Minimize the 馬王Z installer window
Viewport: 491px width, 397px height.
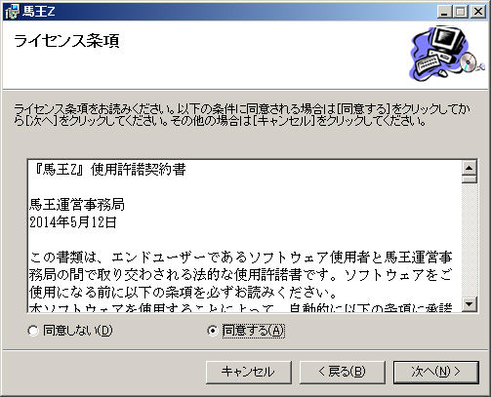[444, 12]
